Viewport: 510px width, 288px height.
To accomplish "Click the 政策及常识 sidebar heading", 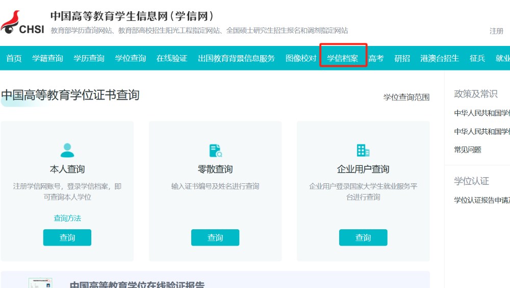I will [475, 94].
